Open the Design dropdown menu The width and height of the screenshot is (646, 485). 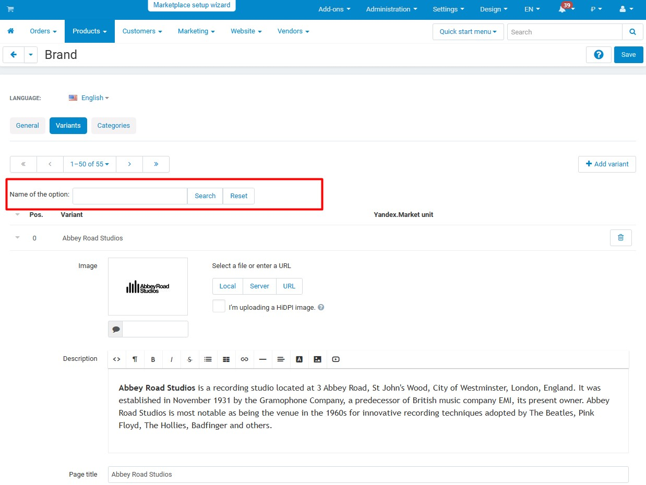tap(494, 9)
